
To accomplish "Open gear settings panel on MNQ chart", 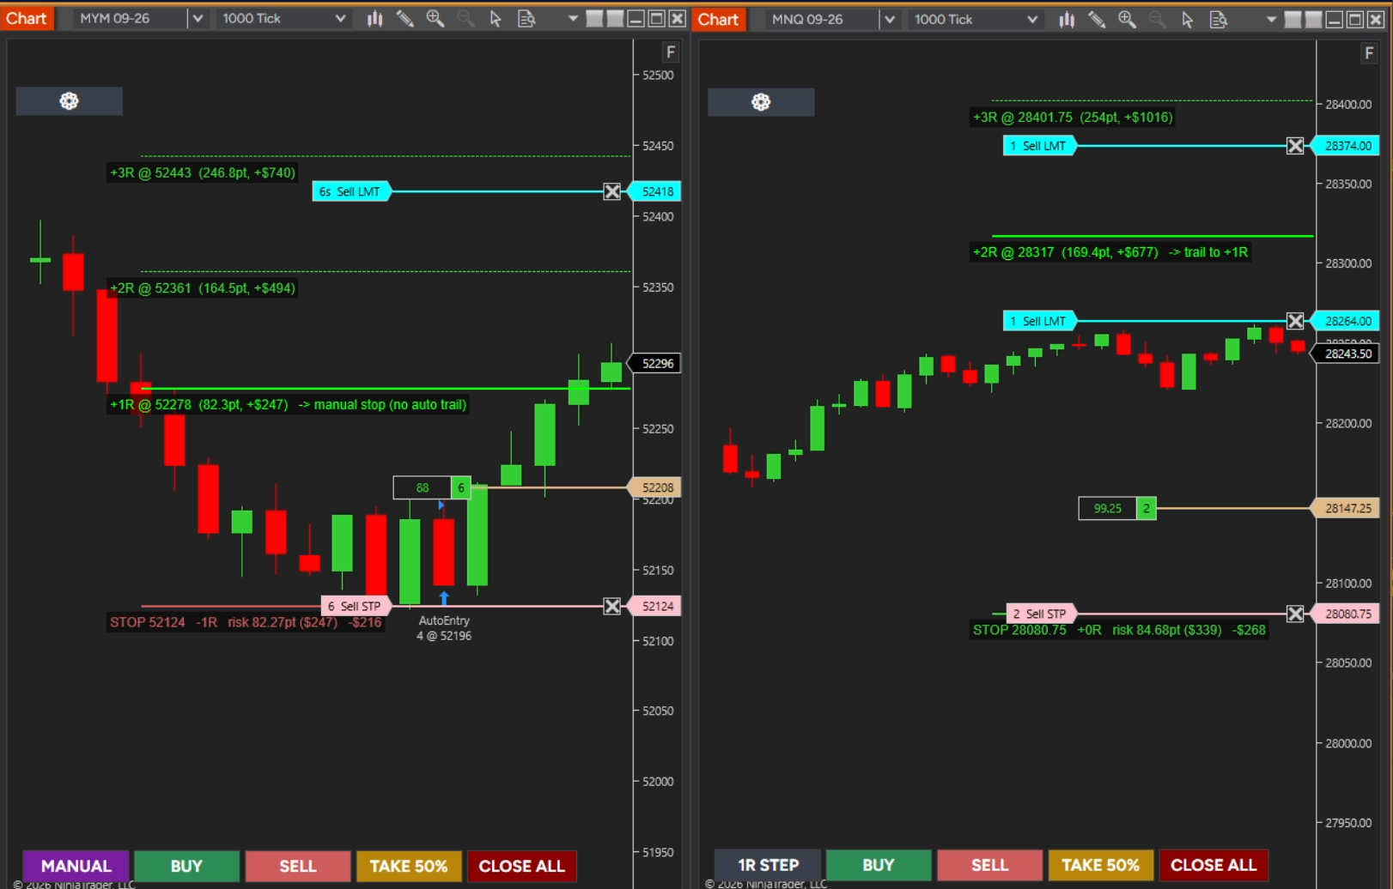I will click(761, 102).
